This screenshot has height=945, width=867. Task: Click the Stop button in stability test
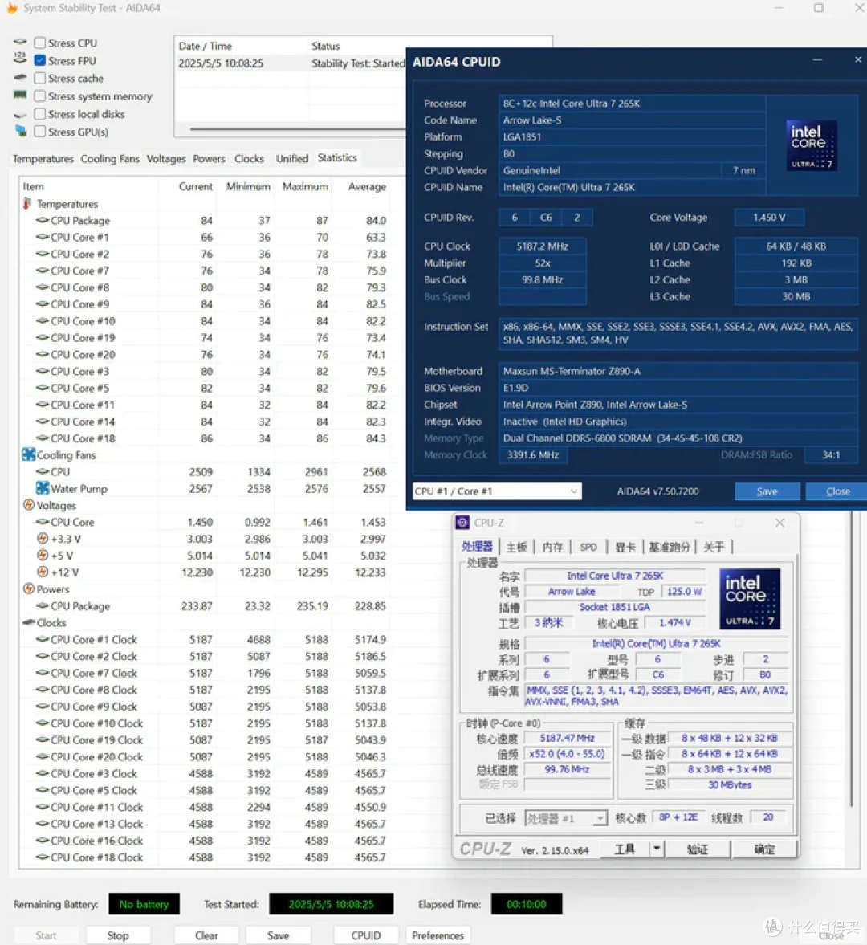click(117, 935)
